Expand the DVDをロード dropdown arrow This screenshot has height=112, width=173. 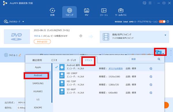click(x=23, y=22)
